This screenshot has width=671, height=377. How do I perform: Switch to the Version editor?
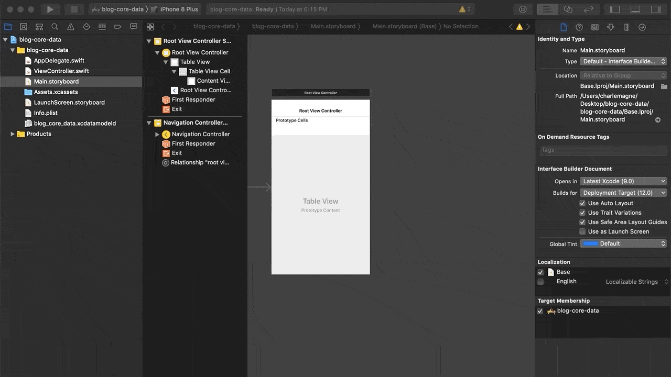588,9
